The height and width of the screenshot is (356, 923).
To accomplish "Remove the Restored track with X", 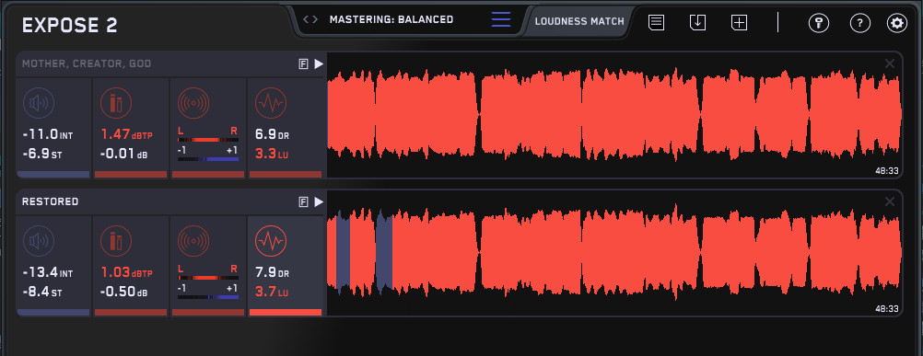I will 890,201.
